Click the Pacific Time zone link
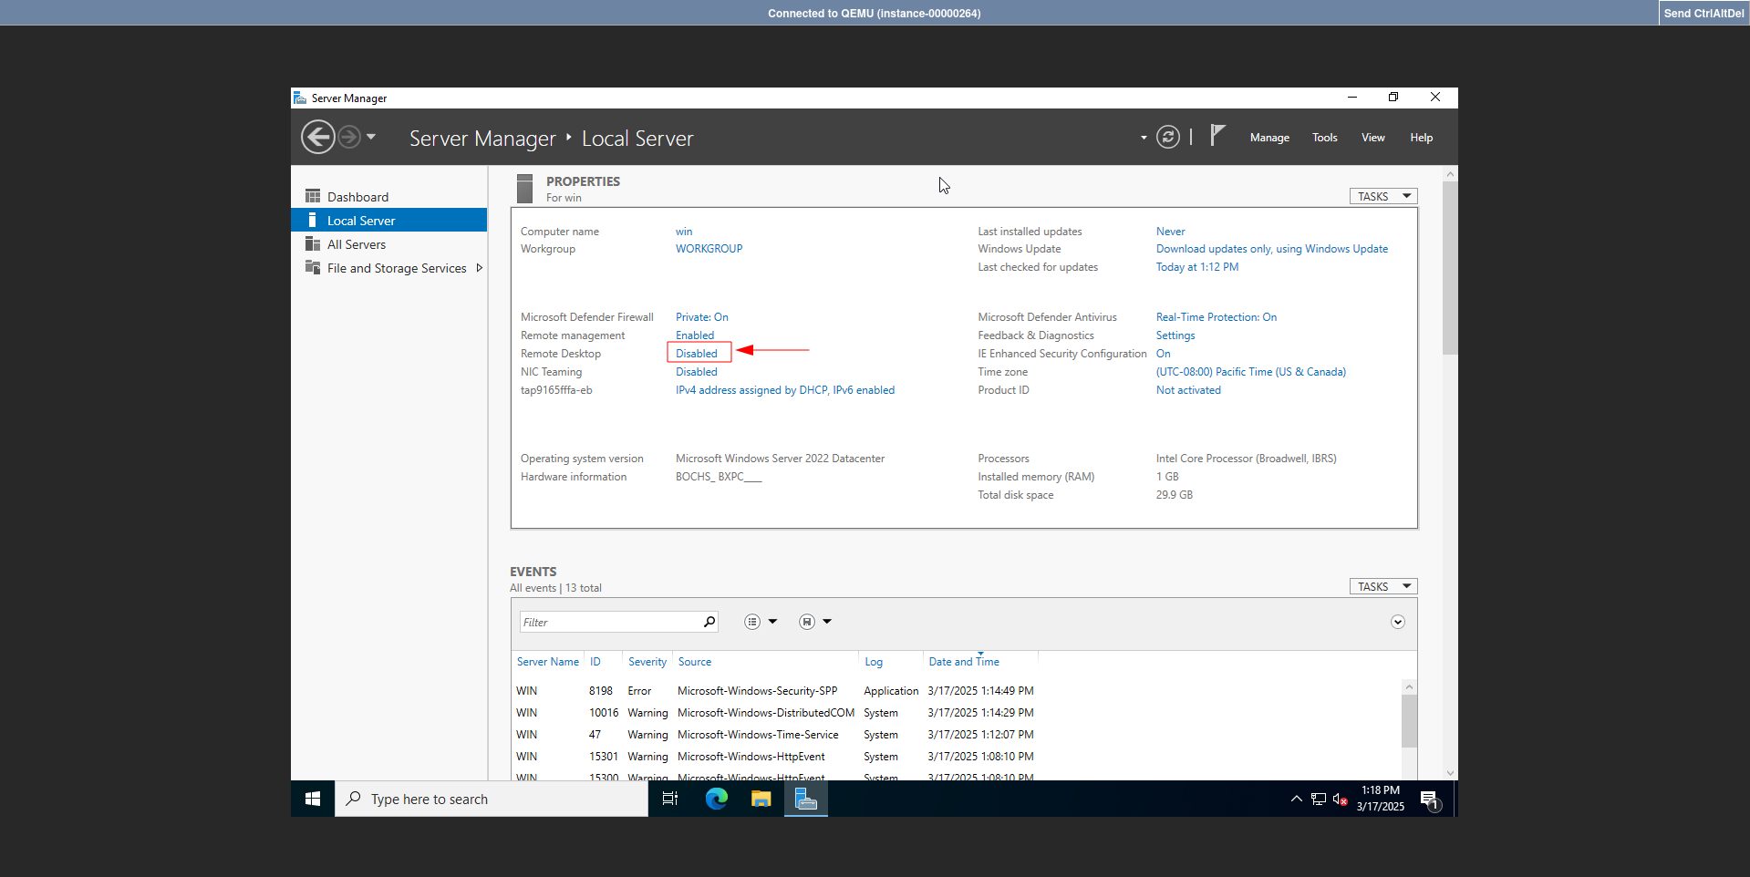Image resolution: width=1750 pixels, height=877 pixels. click(x=1251, y=372)
